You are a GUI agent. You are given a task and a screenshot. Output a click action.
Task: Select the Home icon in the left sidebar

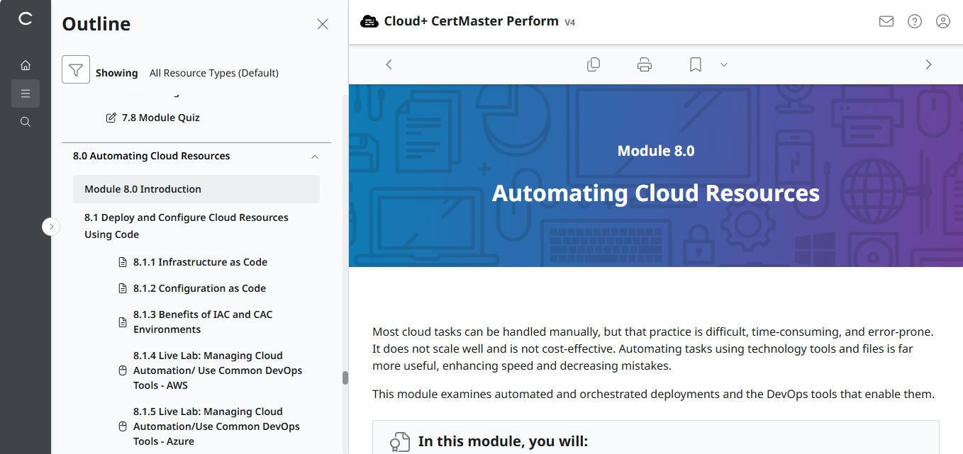coord(26,64)
